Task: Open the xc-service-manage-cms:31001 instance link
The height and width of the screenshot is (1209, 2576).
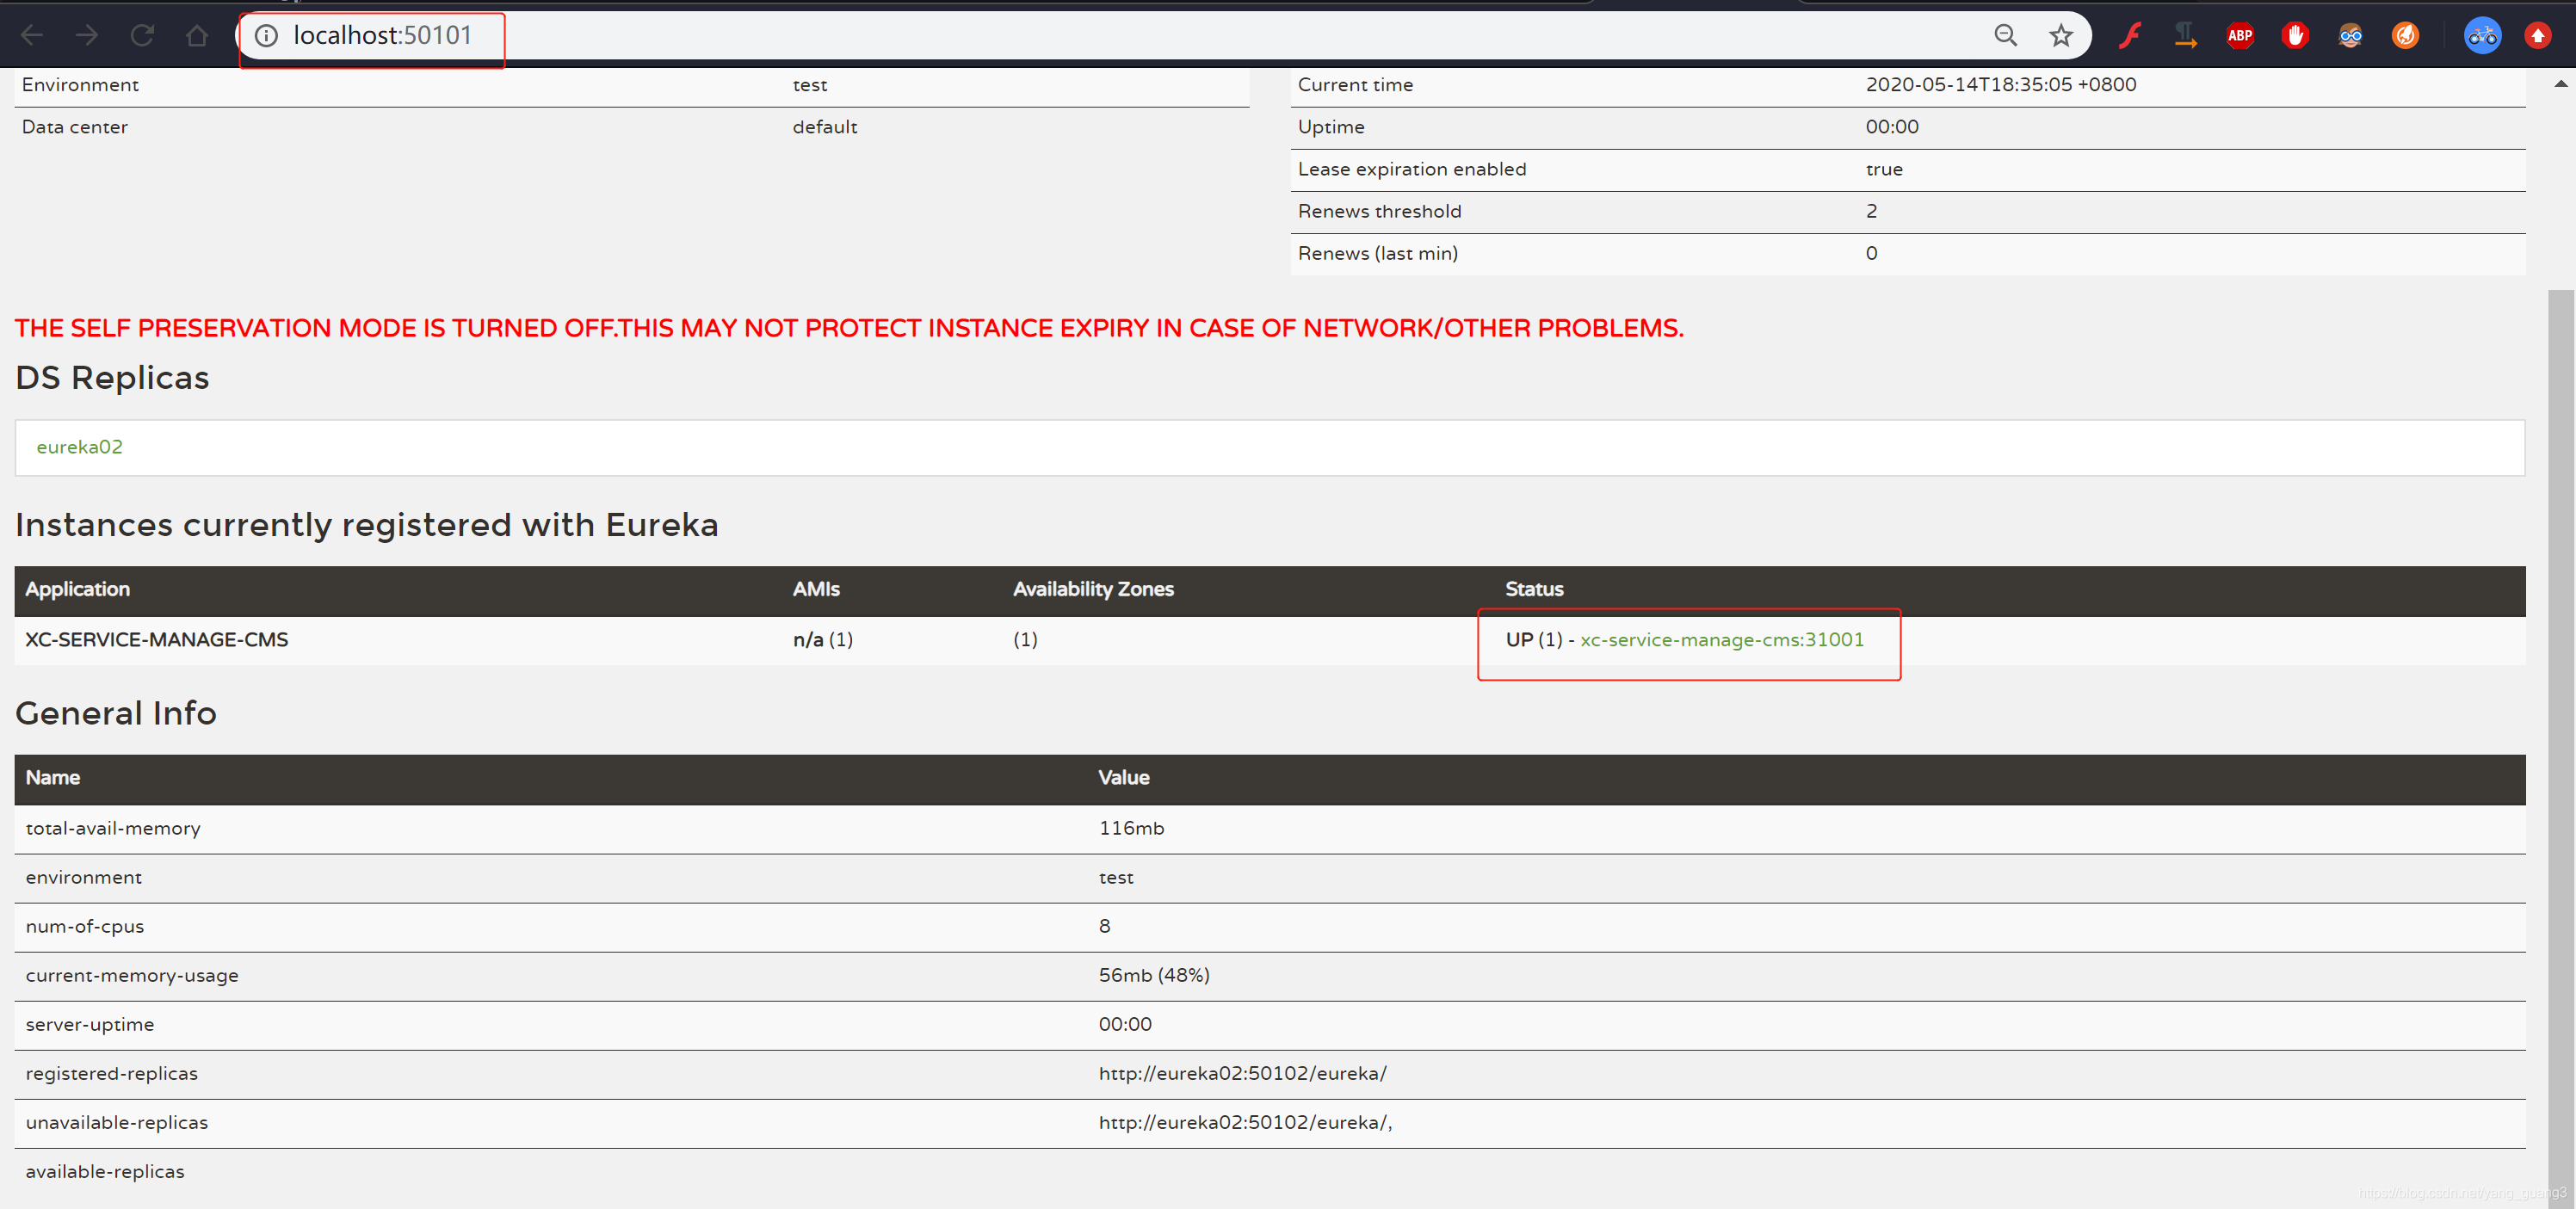Action: click(1722, 640)
